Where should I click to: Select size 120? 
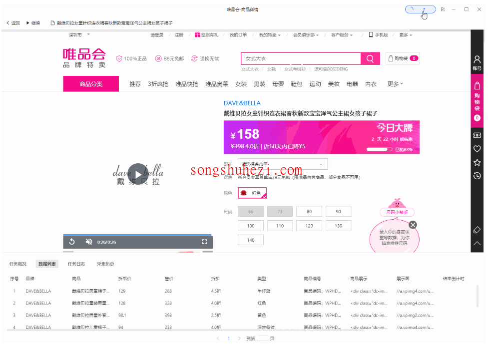click(309, 226)
